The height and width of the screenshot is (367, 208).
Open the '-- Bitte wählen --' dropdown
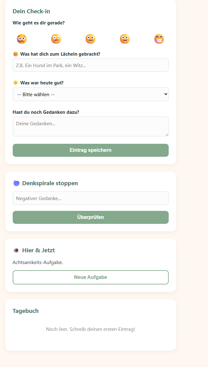(90, 94)
